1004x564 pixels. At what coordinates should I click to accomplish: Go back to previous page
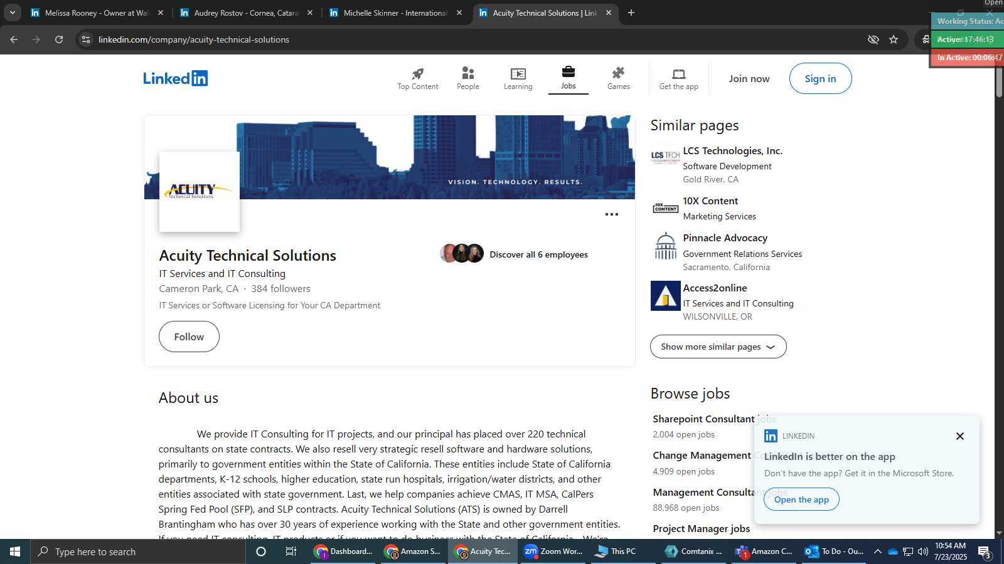[x=14, y=39]
